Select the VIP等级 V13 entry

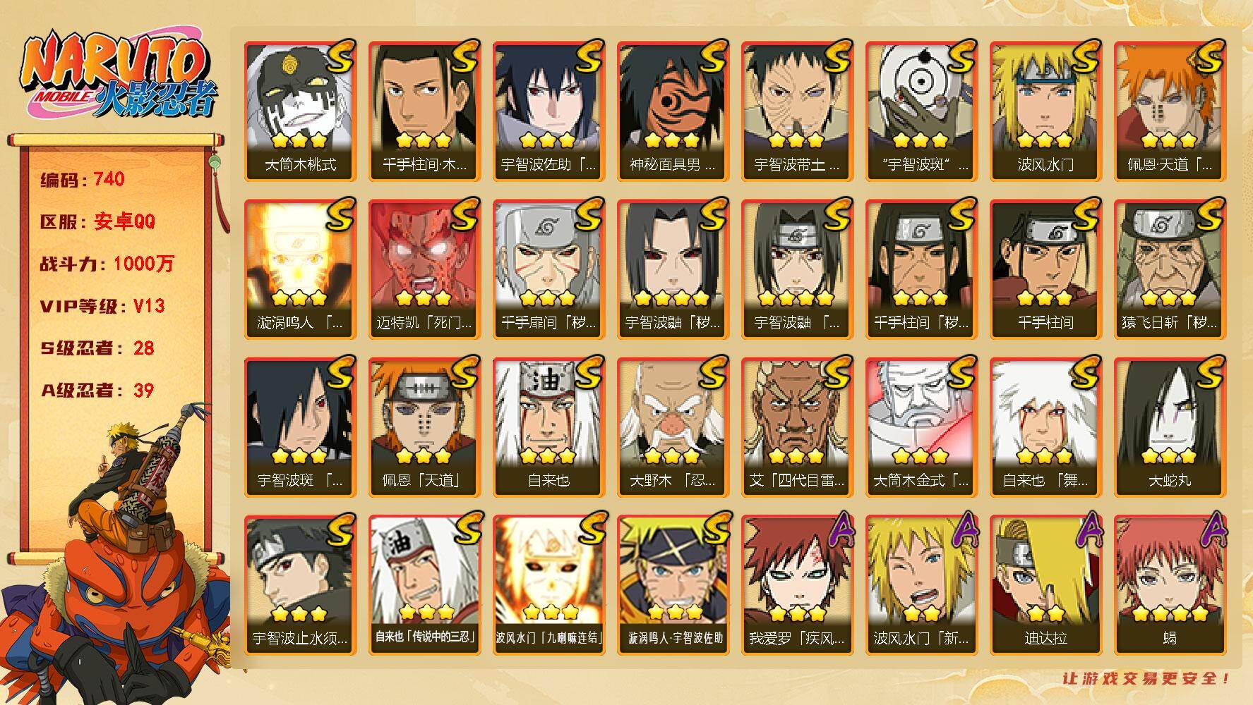click(x=102, y=306)
